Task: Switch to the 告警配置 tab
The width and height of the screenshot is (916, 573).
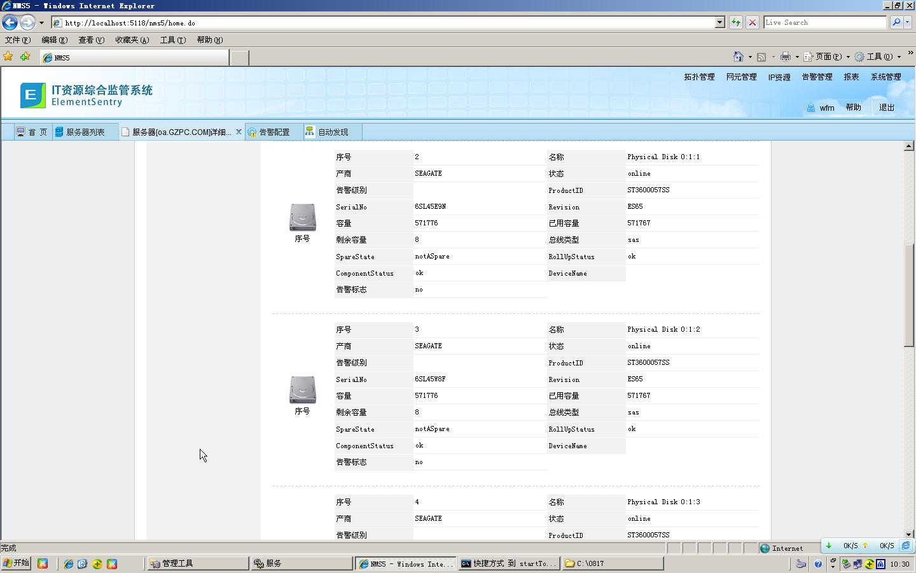Action: pos(274,132)
